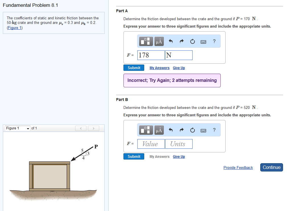
Task: Open My Answers for Part A
Action: tap(159, 68)
